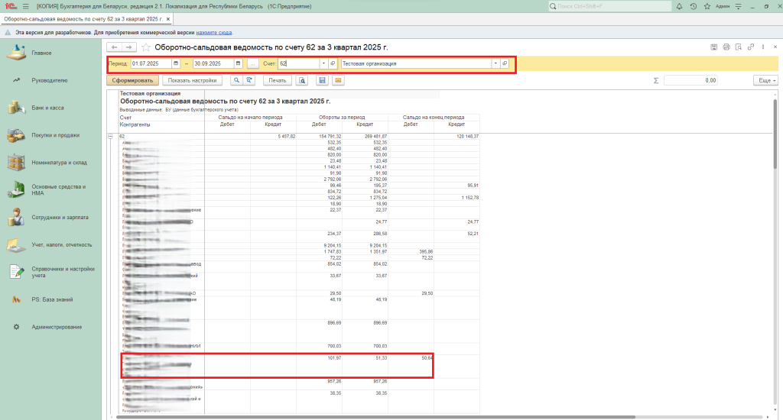
Task: Click the save report floppy disk icon
Action: click(322, 80)
